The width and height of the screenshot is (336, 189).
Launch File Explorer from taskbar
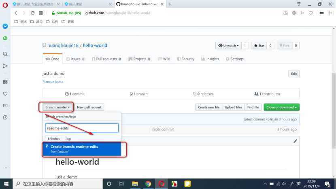point(135,184)
